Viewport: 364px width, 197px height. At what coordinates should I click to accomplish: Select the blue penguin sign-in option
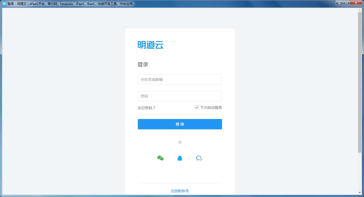[180, 158]
